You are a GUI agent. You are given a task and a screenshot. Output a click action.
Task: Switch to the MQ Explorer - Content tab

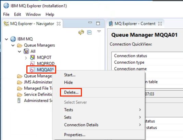(x=135, y=24)
